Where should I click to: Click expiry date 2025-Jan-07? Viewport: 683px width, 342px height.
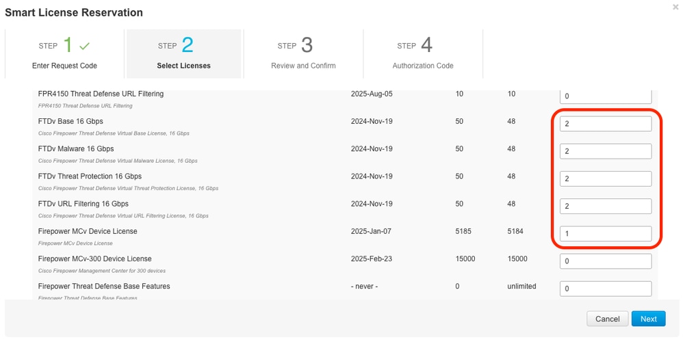(371, 231)
